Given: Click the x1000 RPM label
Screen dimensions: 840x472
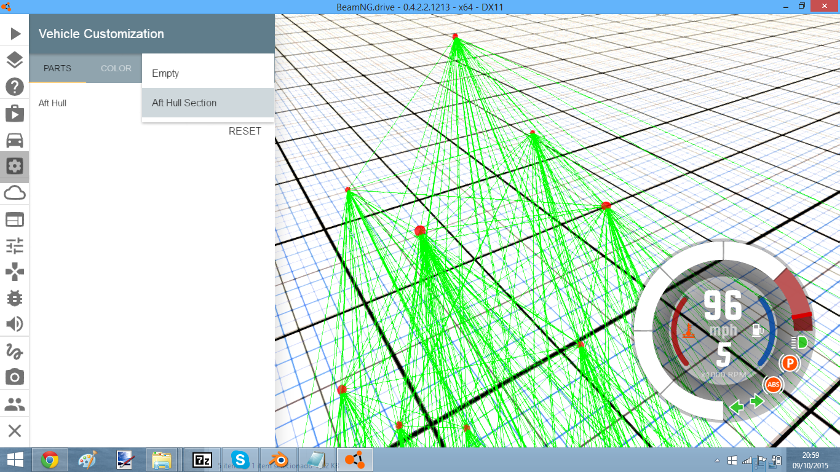Looking at the screenshot, I should point(723,374).
